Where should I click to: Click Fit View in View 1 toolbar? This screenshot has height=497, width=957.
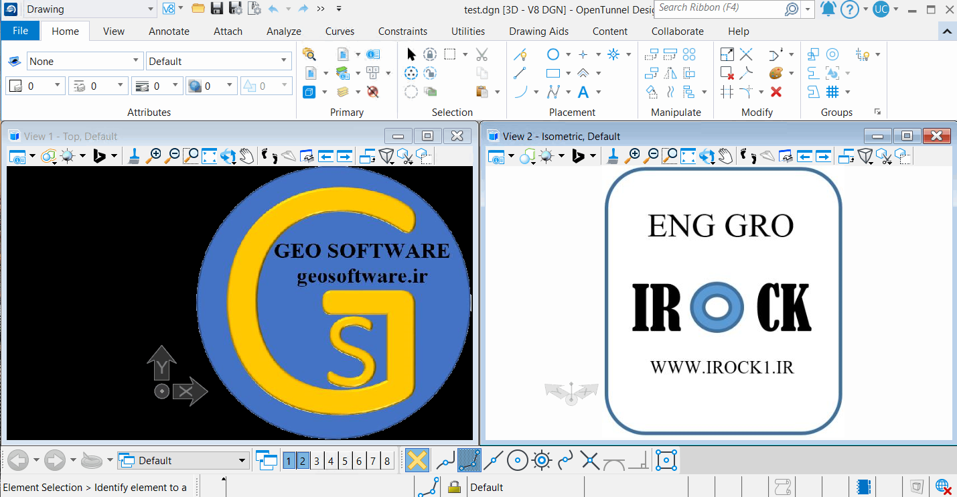(x=210, y=156)
